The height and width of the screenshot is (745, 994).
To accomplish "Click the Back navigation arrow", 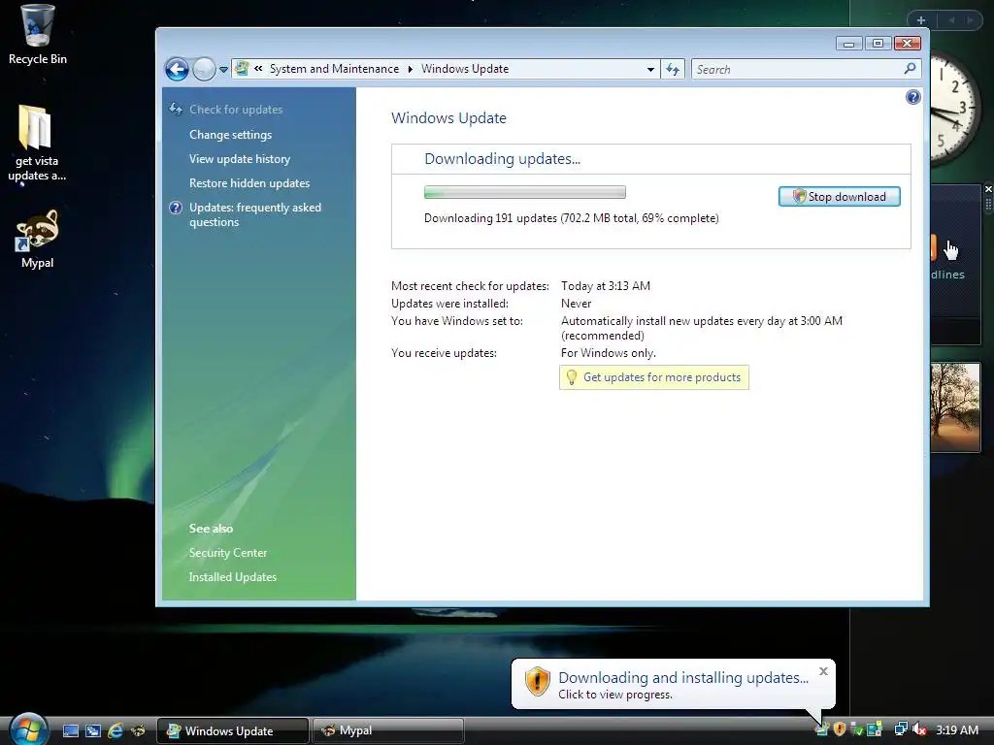I will (x=177, y=69).
